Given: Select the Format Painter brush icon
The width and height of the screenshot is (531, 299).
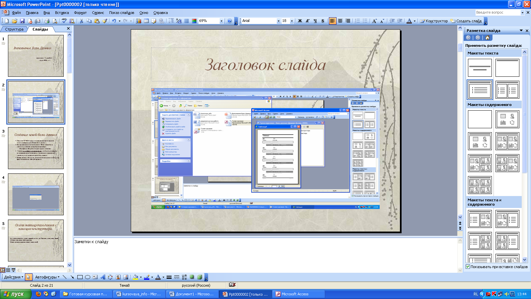Looking at the screenshot, I should pos(105,21).
